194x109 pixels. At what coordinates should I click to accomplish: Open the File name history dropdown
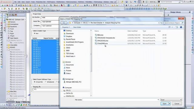[x=158, y=100]
